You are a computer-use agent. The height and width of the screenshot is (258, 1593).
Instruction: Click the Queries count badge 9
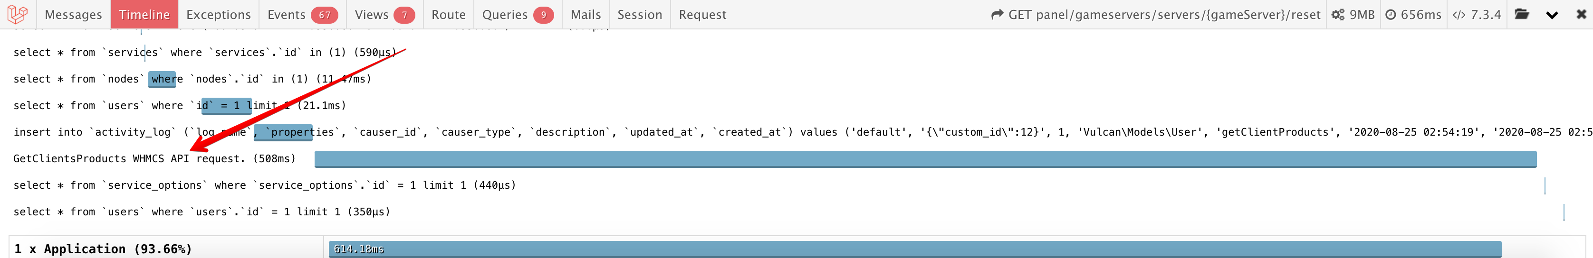pyautogui.click(x=543, y=15)
